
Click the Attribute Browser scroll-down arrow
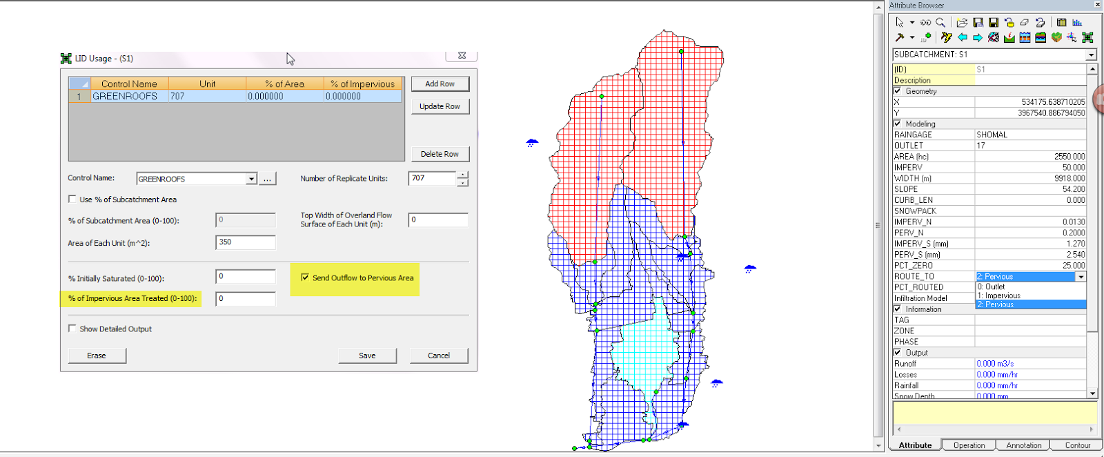[x=1092, y=393]
